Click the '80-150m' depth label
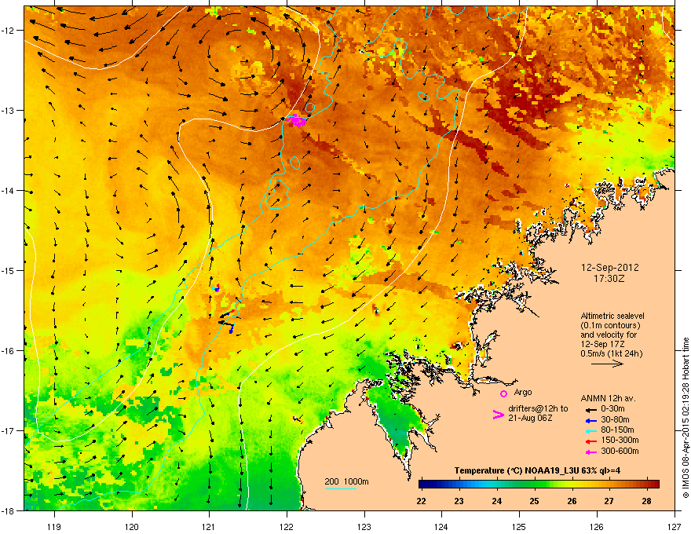 (617, 430)
